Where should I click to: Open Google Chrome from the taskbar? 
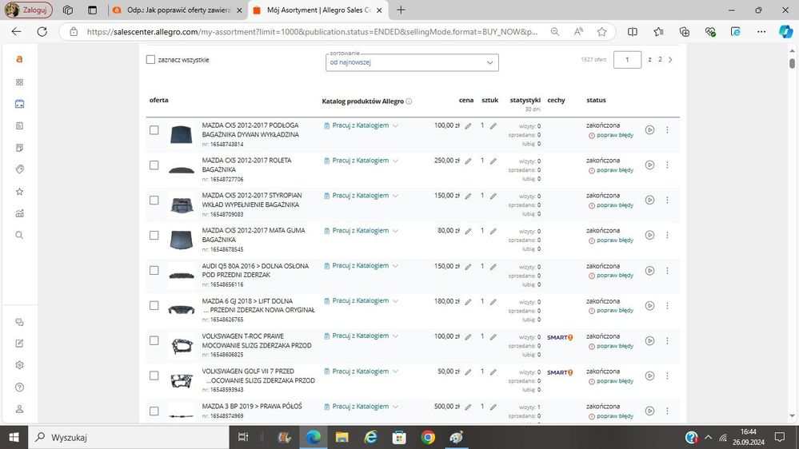tap(428, 437)
